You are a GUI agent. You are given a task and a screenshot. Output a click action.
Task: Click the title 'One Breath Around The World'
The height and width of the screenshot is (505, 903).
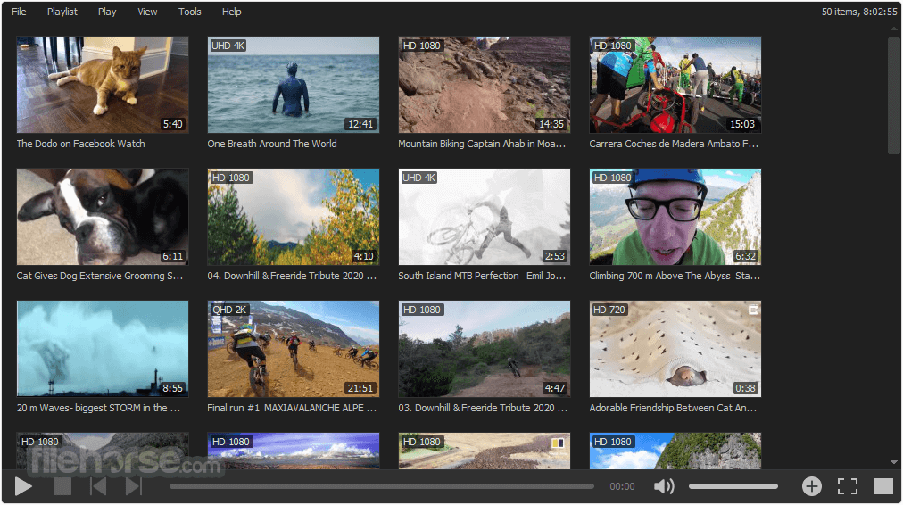pyautogui.click(x=272, y=144)
